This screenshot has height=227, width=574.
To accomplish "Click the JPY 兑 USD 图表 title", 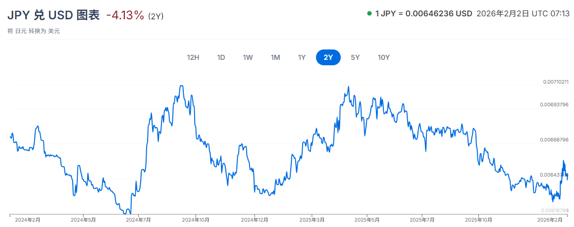I will [x=54, y=15].
